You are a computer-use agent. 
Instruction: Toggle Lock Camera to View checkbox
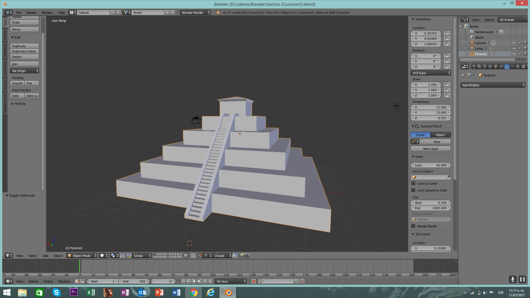(414, 190)
